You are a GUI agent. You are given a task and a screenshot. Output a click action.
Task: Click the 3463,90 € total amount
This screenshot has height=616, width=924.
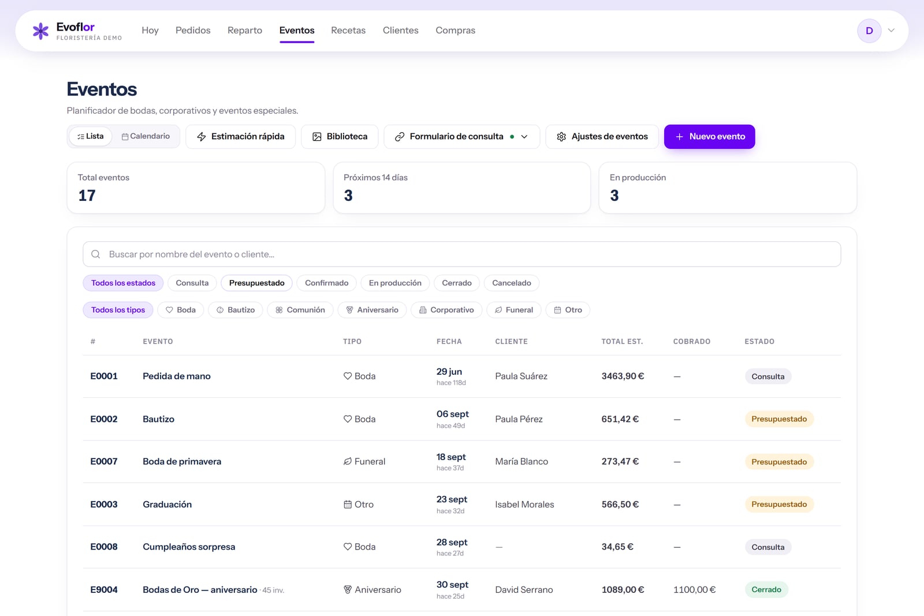coord(623,376)
